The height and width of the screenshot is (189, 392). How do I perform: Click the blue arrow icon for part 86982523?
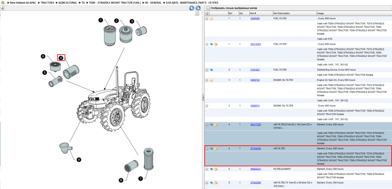(x=211, y=169)
